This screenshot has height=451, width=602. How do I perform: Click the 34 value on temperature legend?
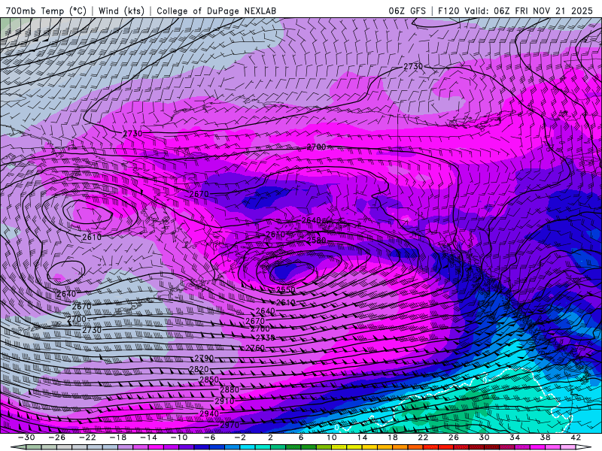(515, 437)
